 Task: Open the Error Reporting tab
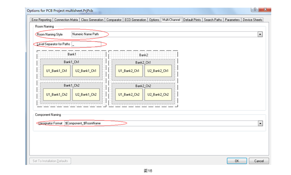click(x=42, y=20)
